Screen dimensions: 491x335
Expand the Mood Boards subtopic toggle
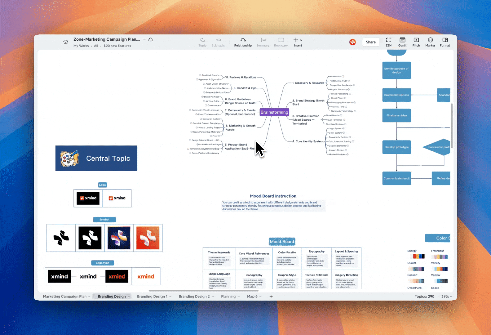pyautogui.click(x=341, y=115)
